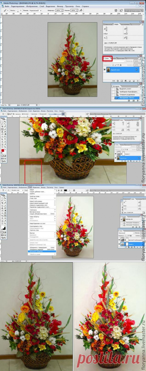Open Нормальный blend mode dropdown in Слой-menu window Layers

pos(126,233)
